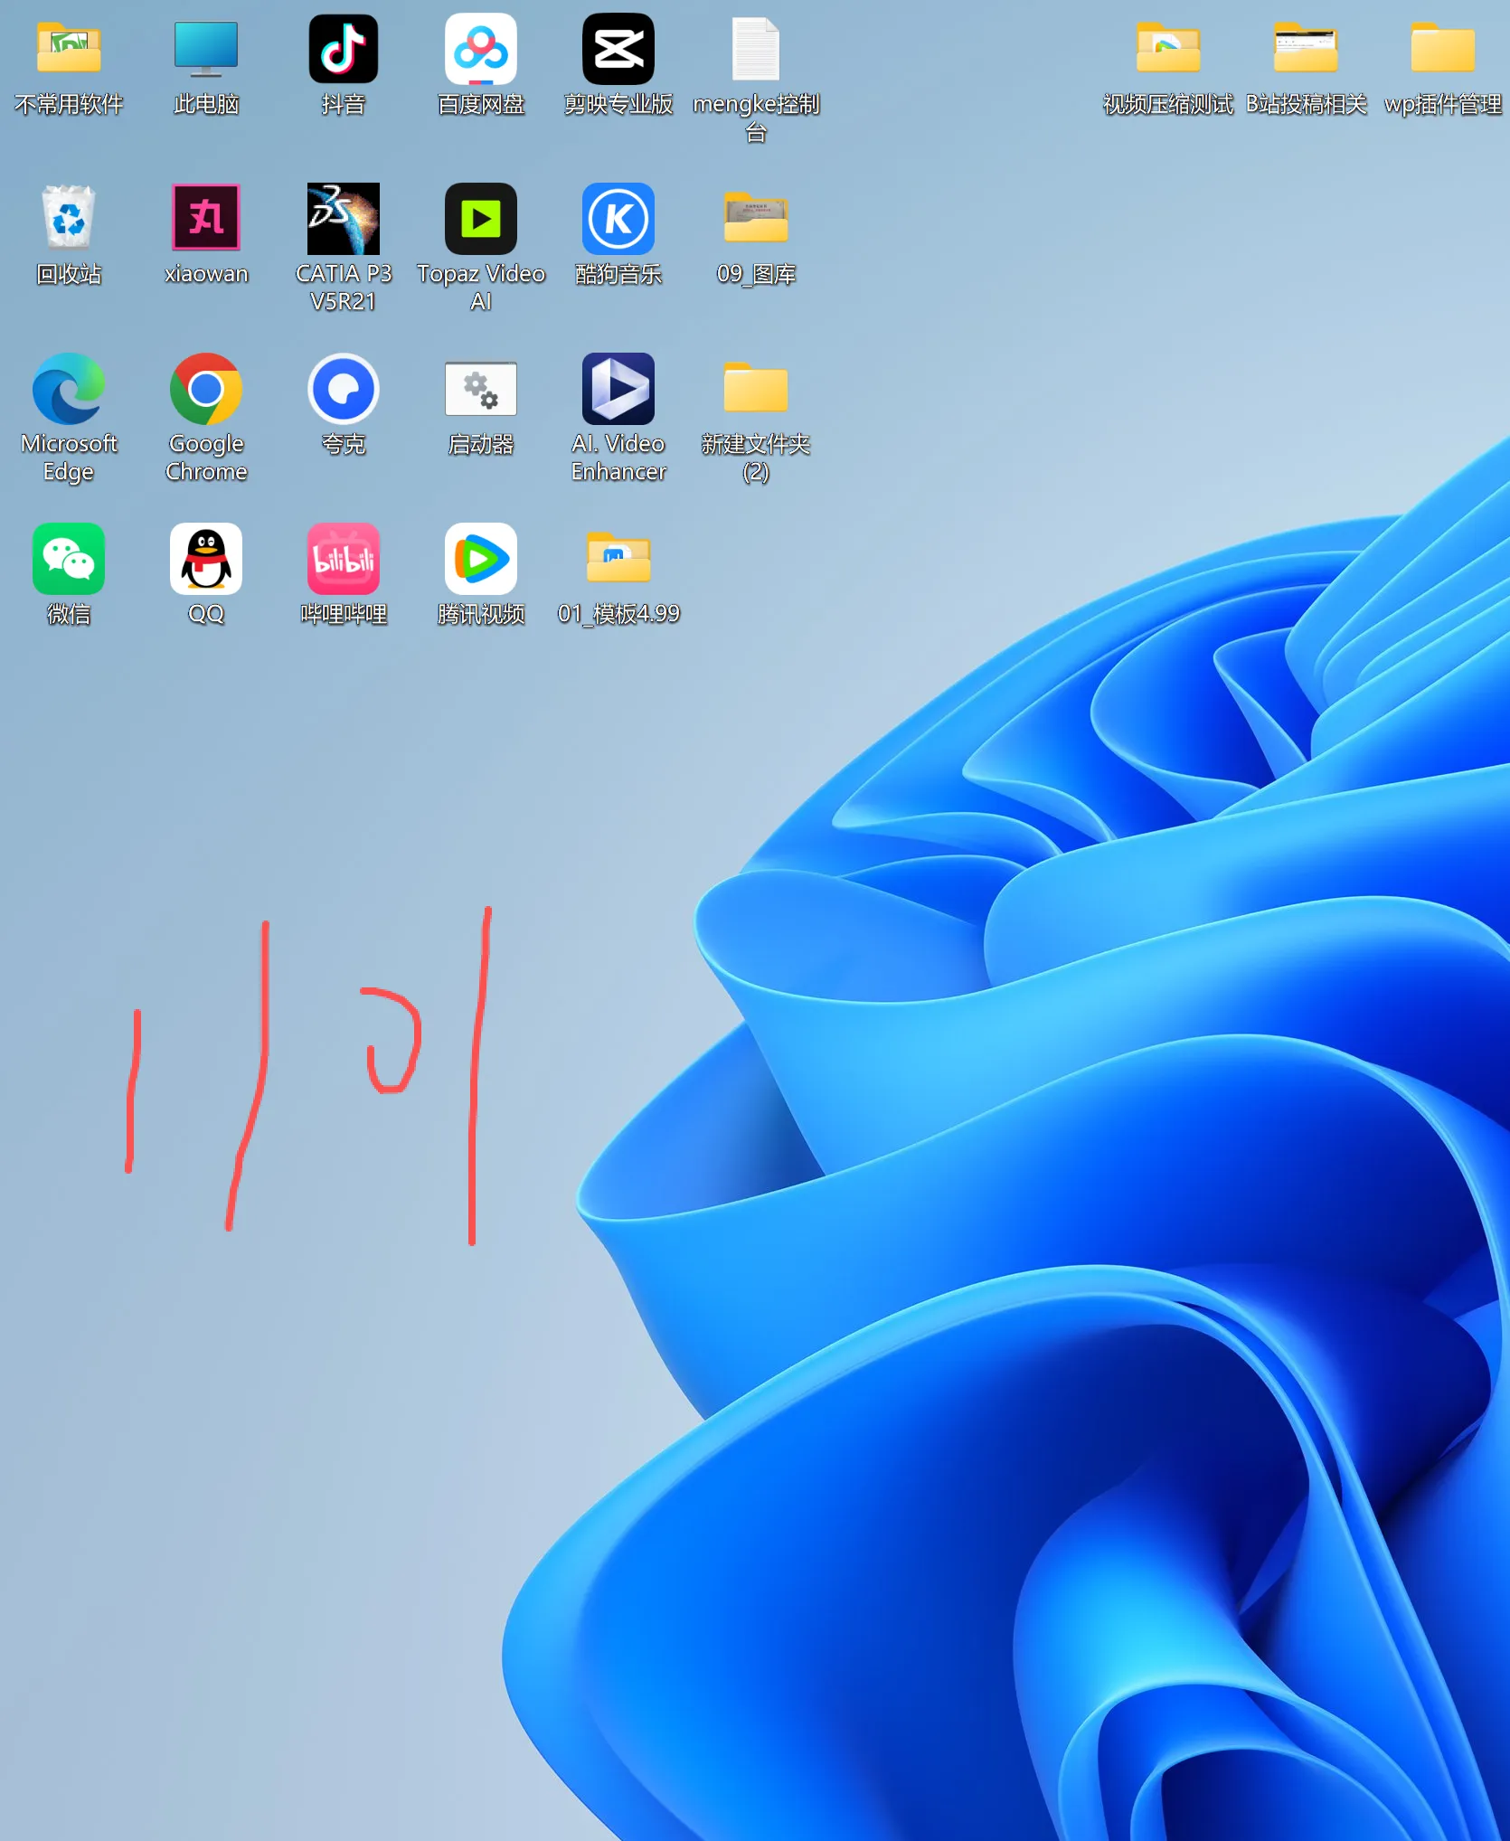Select the CapCut (剪映专业版) icon
Image resolution: width=1510 pixels, height=1841 pixels.
618,49
